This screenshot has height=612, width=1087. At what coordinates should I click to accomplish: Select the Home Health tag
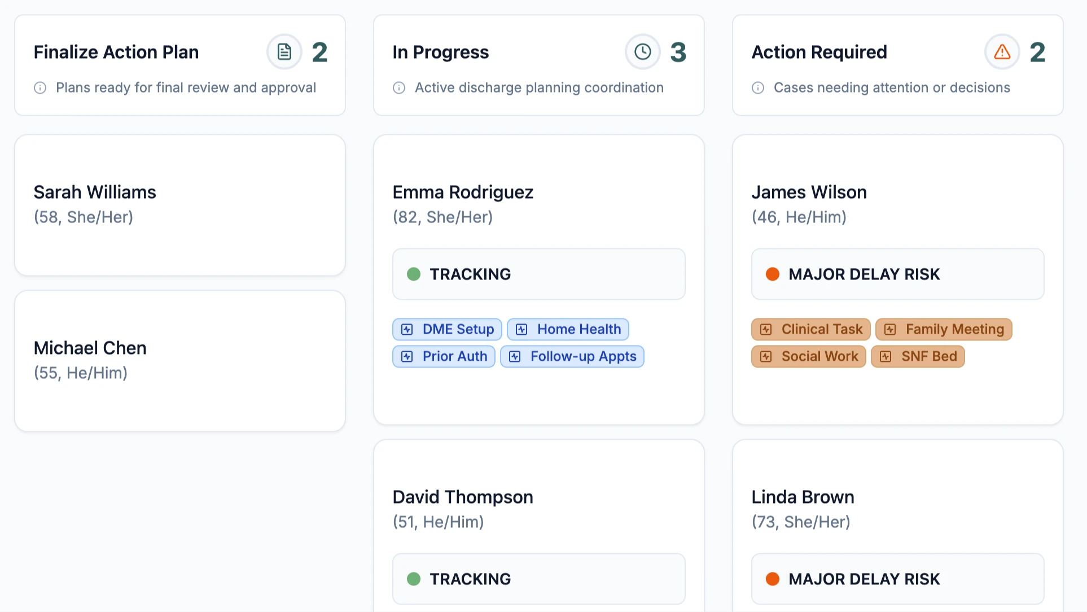click(x=568, y=330)
